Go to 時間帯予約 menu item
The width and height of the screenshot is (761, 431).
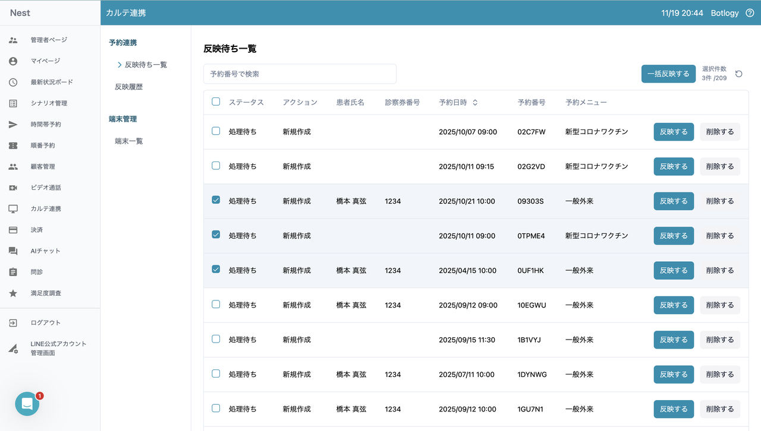click(x=46, y=124)
